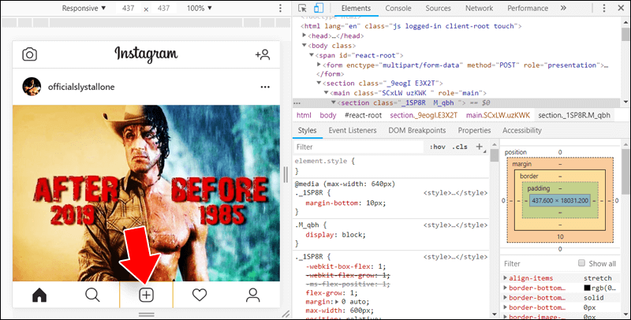The height and width of the screenshot is (320, 631).
Task: Open the 100% zoom dropdown
Action: (200, 8)
